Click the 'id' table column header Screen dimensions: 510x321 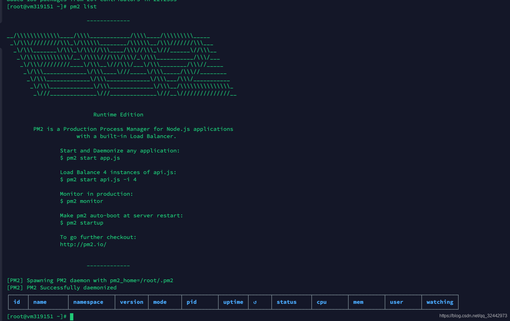click(17, 302)
